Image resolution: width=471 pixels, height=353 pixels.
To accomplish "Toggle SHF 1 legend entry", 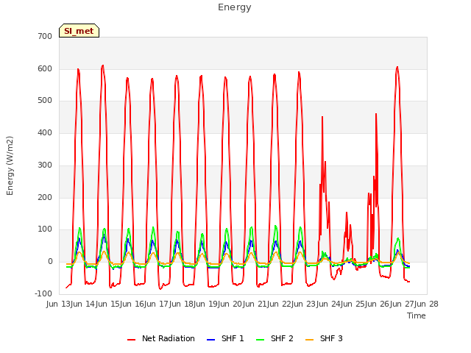I will 225,338.
